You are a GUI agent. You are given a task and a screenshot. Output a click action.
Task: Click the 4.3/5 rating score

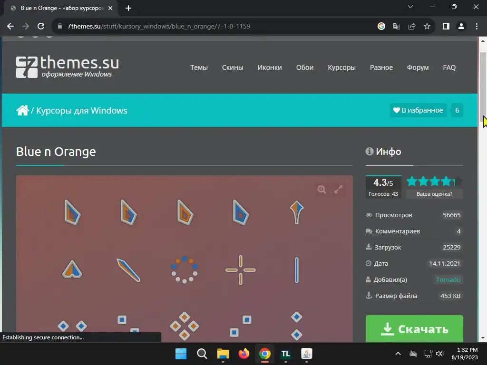click(x=383, y=182)
